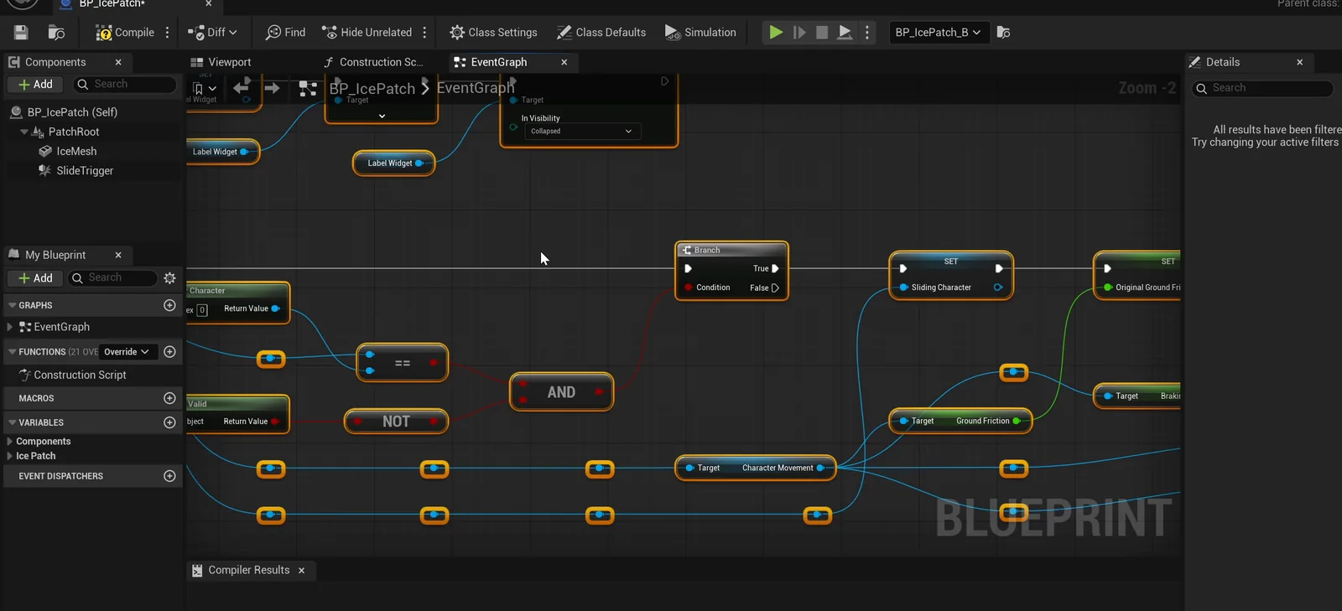The image size is (1342, 611).
Task: Close the Components panel tab
Action: point(118,62)
